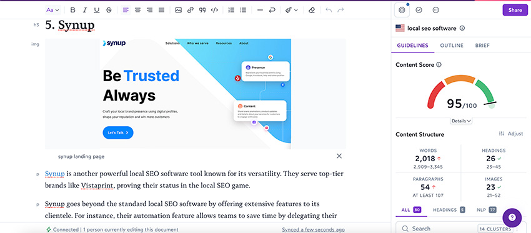Open the purple help button
Viewport: 531px width, 233px height.
click(x=512, y=218)
